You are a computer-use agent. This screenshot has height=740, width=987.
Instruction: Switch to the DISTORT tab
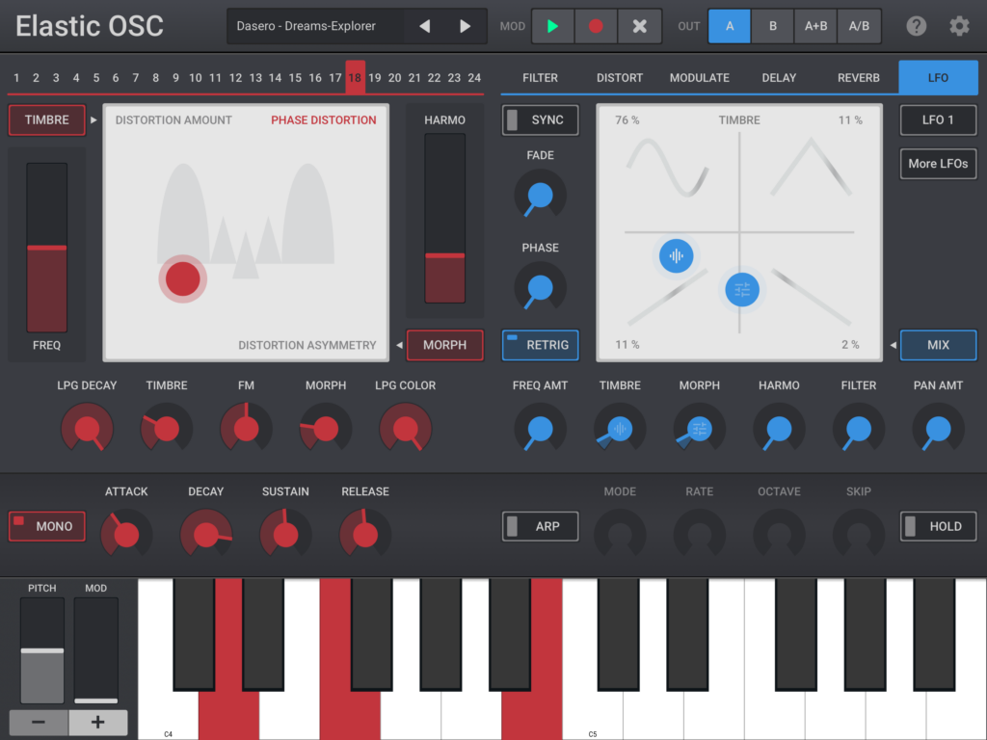(620, 77)
